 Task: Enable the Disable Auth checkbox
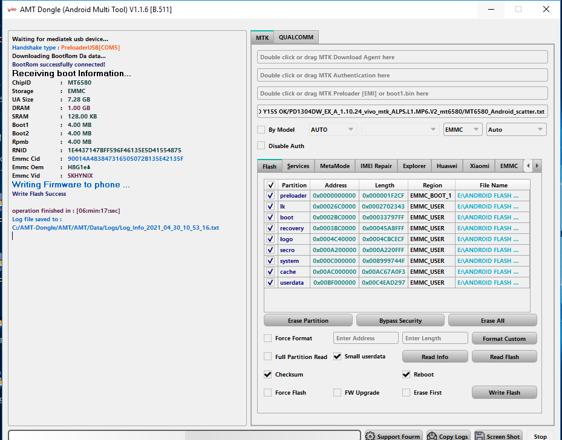pyautogui.click(x=261, y=146)
